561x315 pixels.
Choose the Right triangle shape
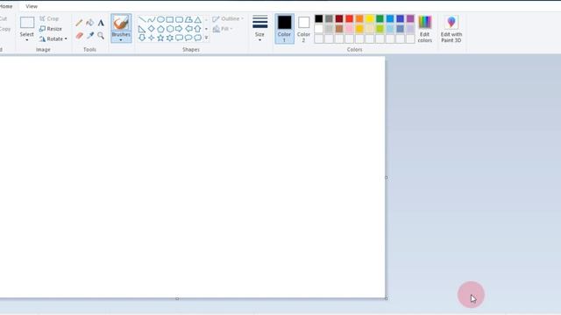(142, 29)
